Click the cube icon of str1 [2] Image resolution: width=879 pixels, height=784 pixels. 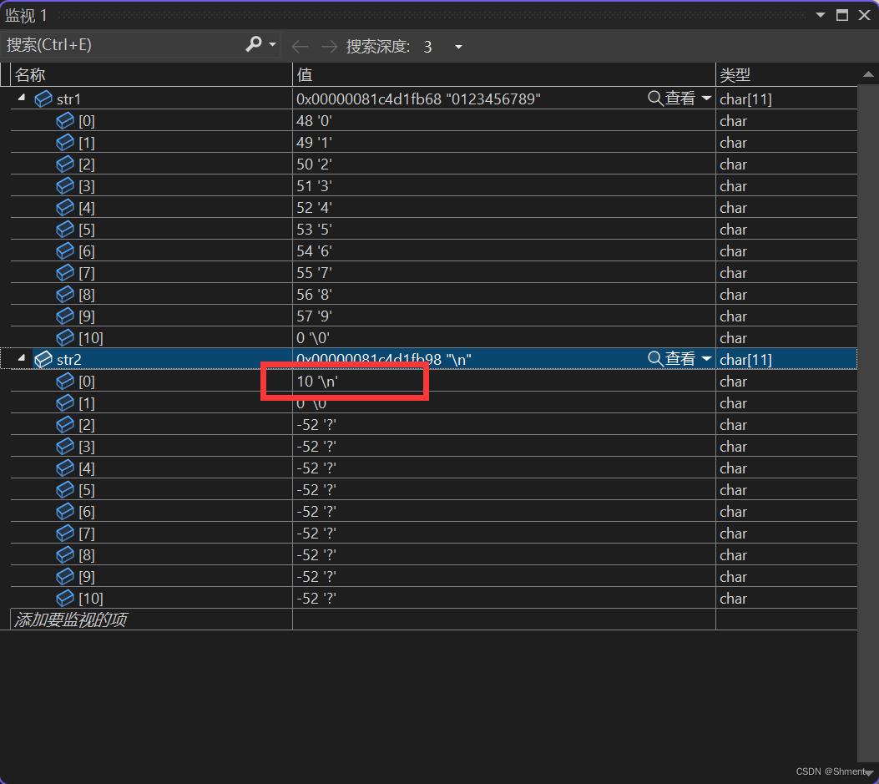coord(65,164)
